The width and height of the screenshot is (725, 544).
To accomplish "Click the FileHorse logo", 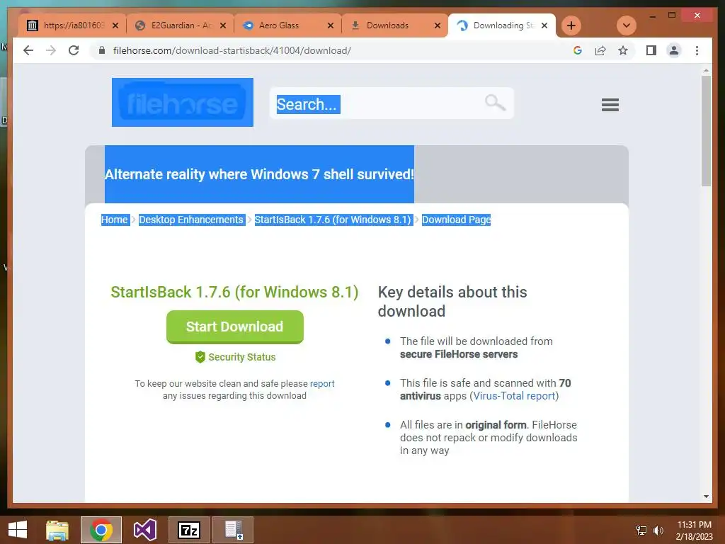I will click(x=183, y=102).
